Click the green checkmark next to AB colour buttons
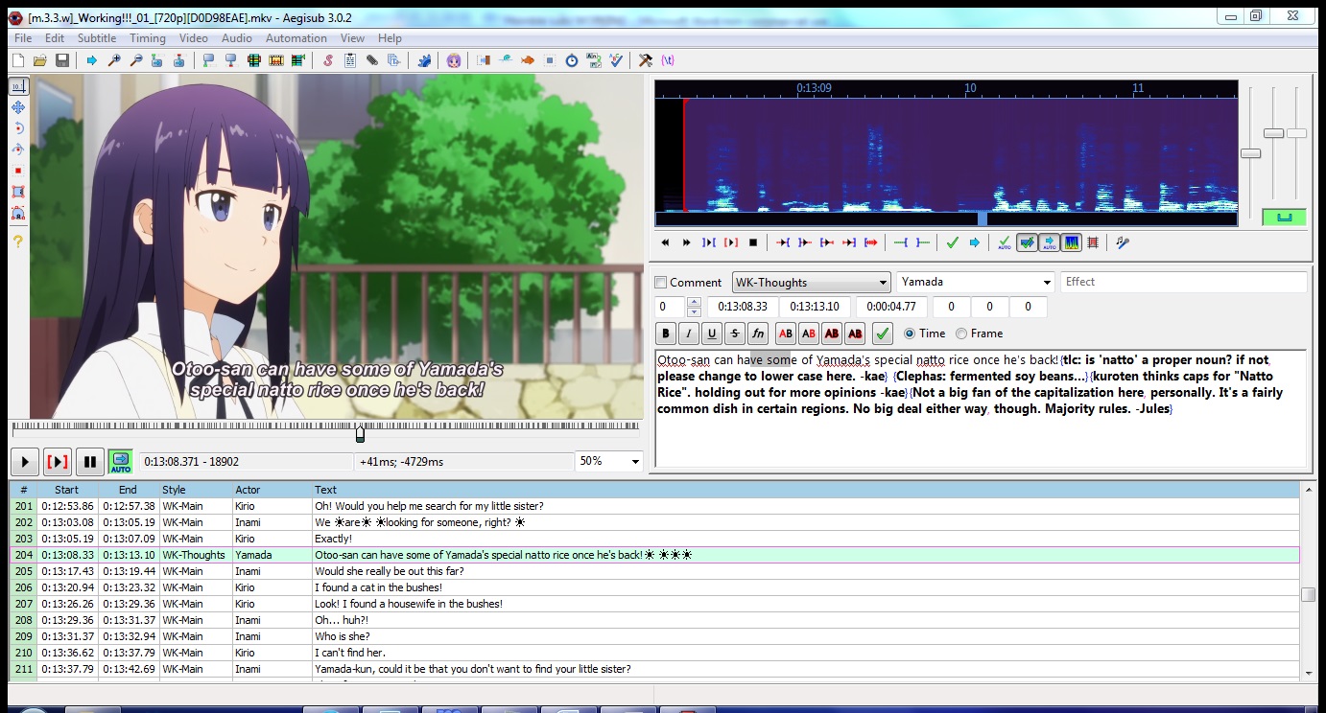This screenshot has height=713, width=1326. point(883,333)
